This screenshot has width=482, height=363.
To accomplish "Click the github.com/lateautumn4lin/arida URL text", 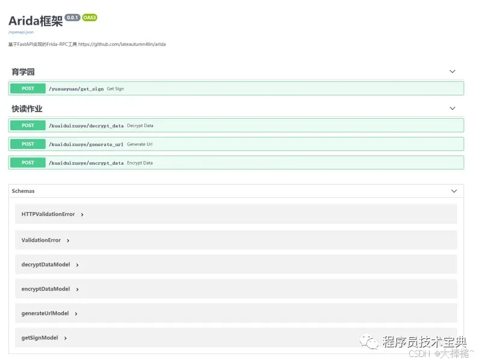I will point(122,44).
